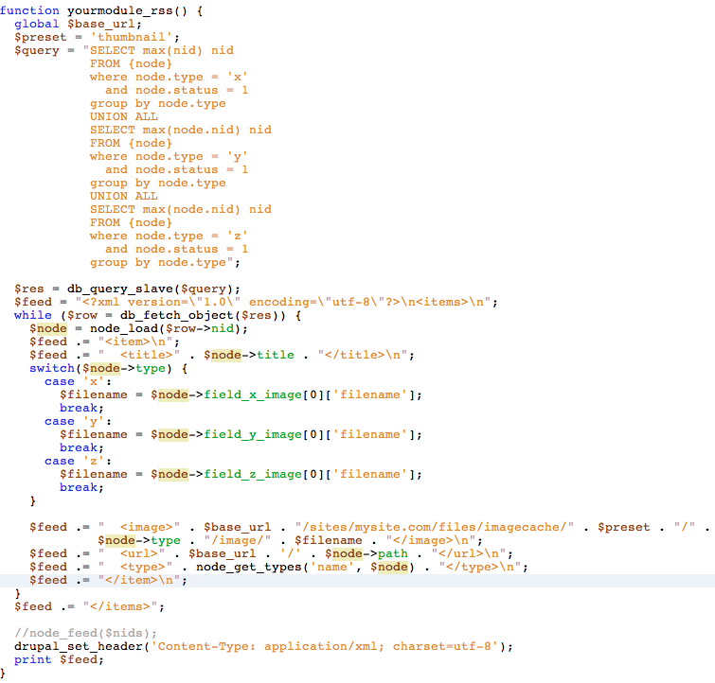The width and height of the screenshot is (715, 683).
Task: Click the 'db_query_slave' function call
Action: tap(120, 289)
